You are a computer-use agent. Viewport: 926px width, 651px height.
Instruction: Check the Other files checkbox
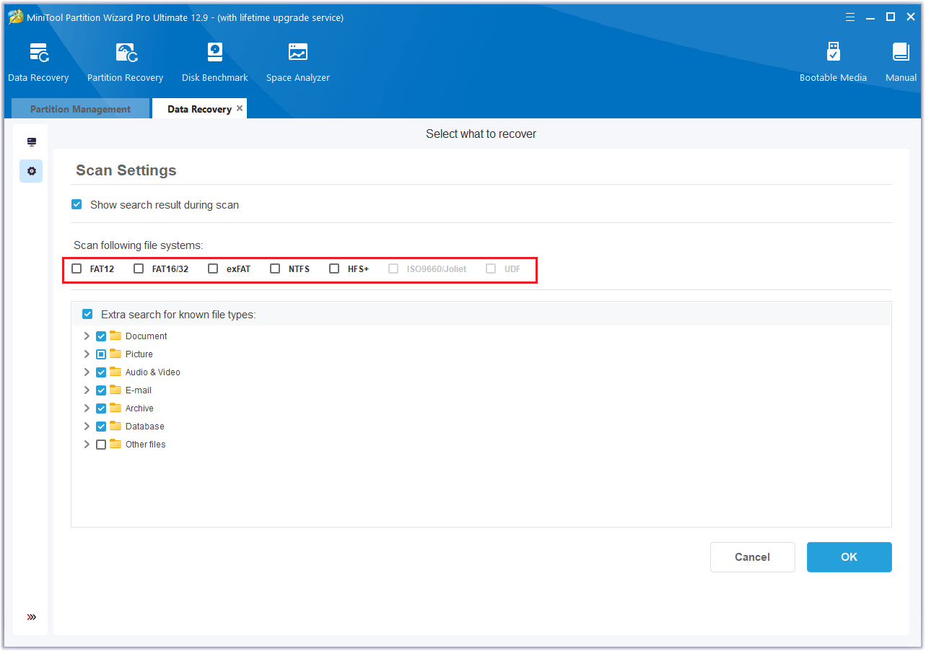(x=101, y=445)
